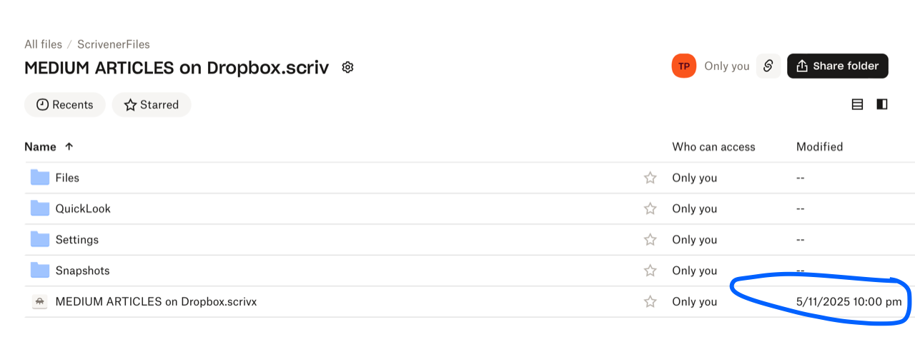This screenshot has width=915, height=337.
Task: Open the scrivx file icon
Action: (40, 302)
